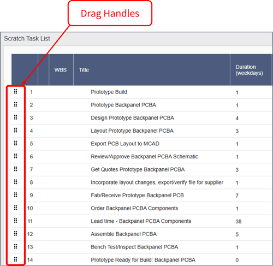The height and width of the screenshot is (266, 273).
Task: Click drag handle for Prototype Backpanel PCBA row
Action: pyautogui.click(x=16, y=104)
